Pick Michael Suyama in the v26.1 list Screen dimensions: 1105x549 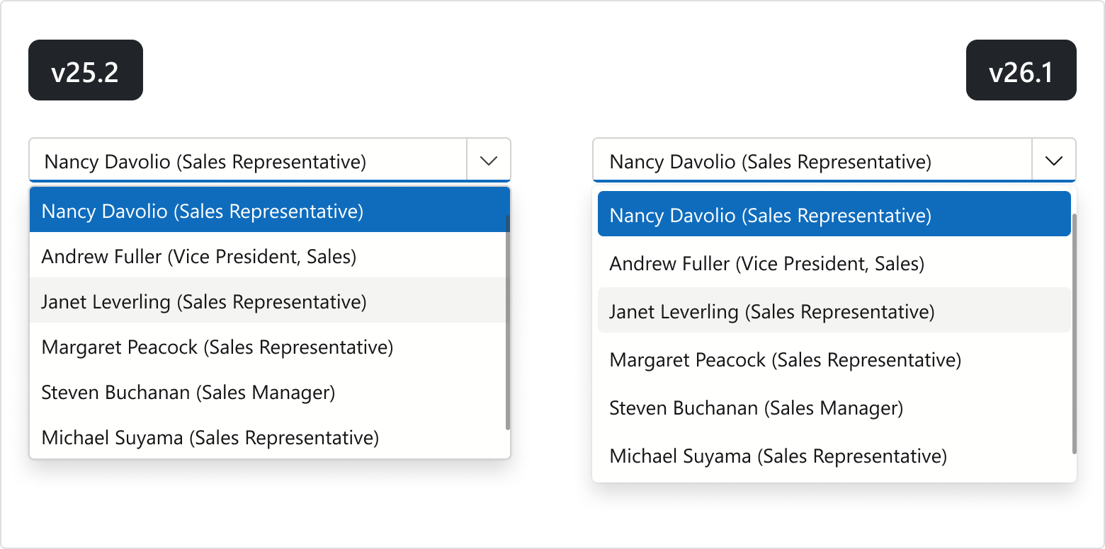click(834, 456)
